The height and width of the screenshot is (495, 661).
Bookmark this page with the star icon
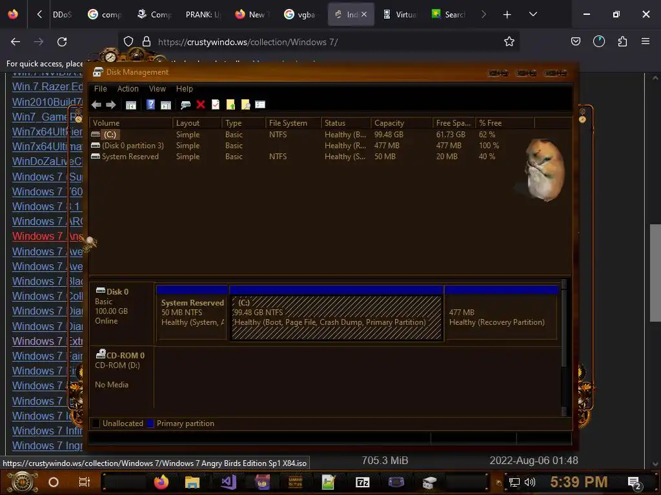tap(509, 42)
